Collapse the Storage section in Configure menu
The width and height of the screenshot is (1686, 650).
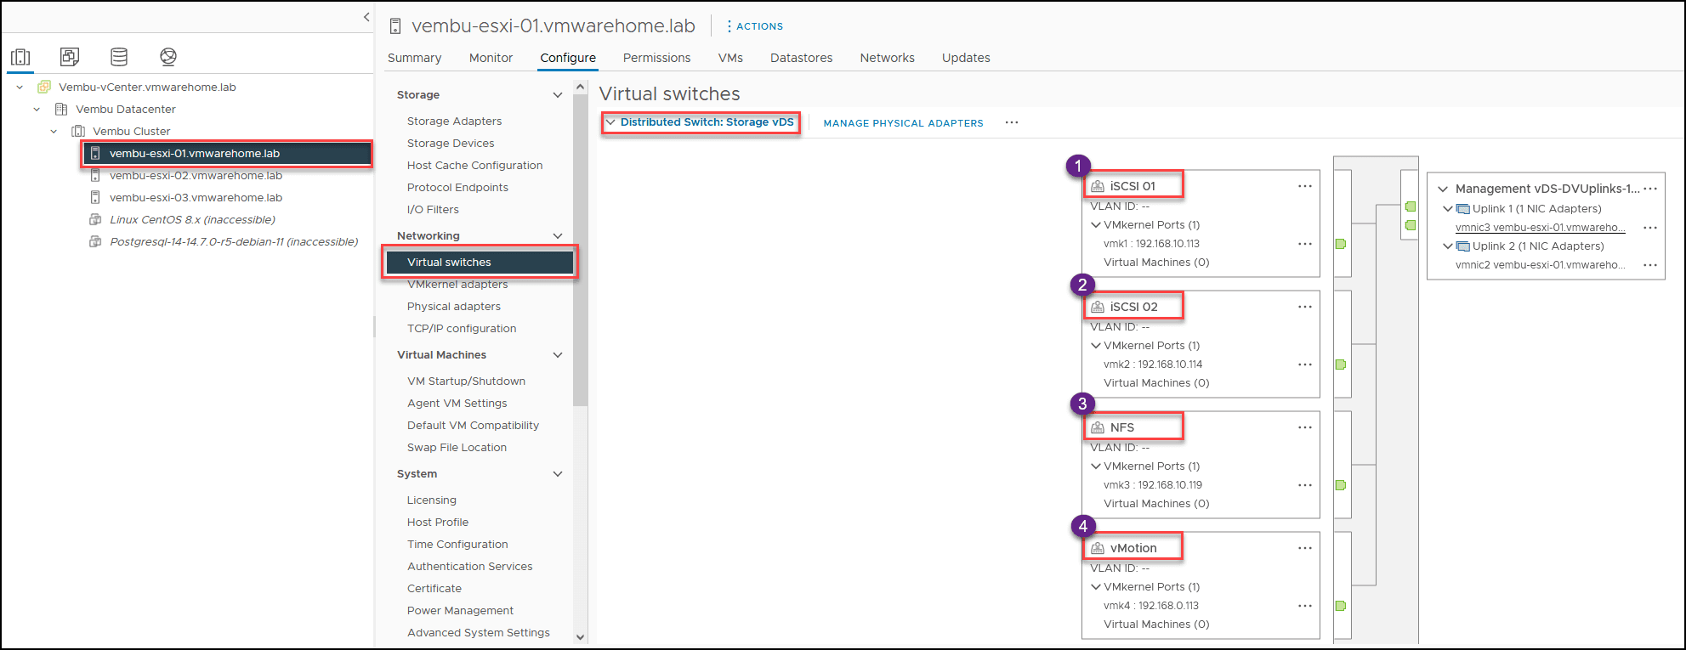coord(558,95)
